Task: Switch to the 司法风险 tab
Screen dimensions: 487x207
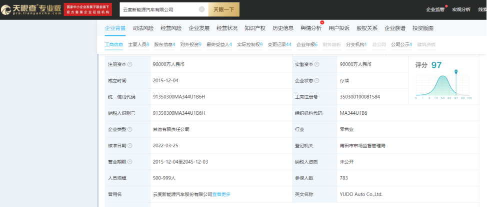Action: 143,28
